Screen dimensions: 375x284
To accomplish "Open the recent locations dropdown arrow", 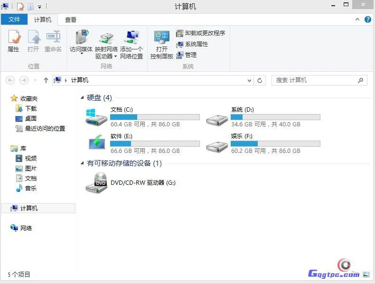I will [x=35, y=80].
